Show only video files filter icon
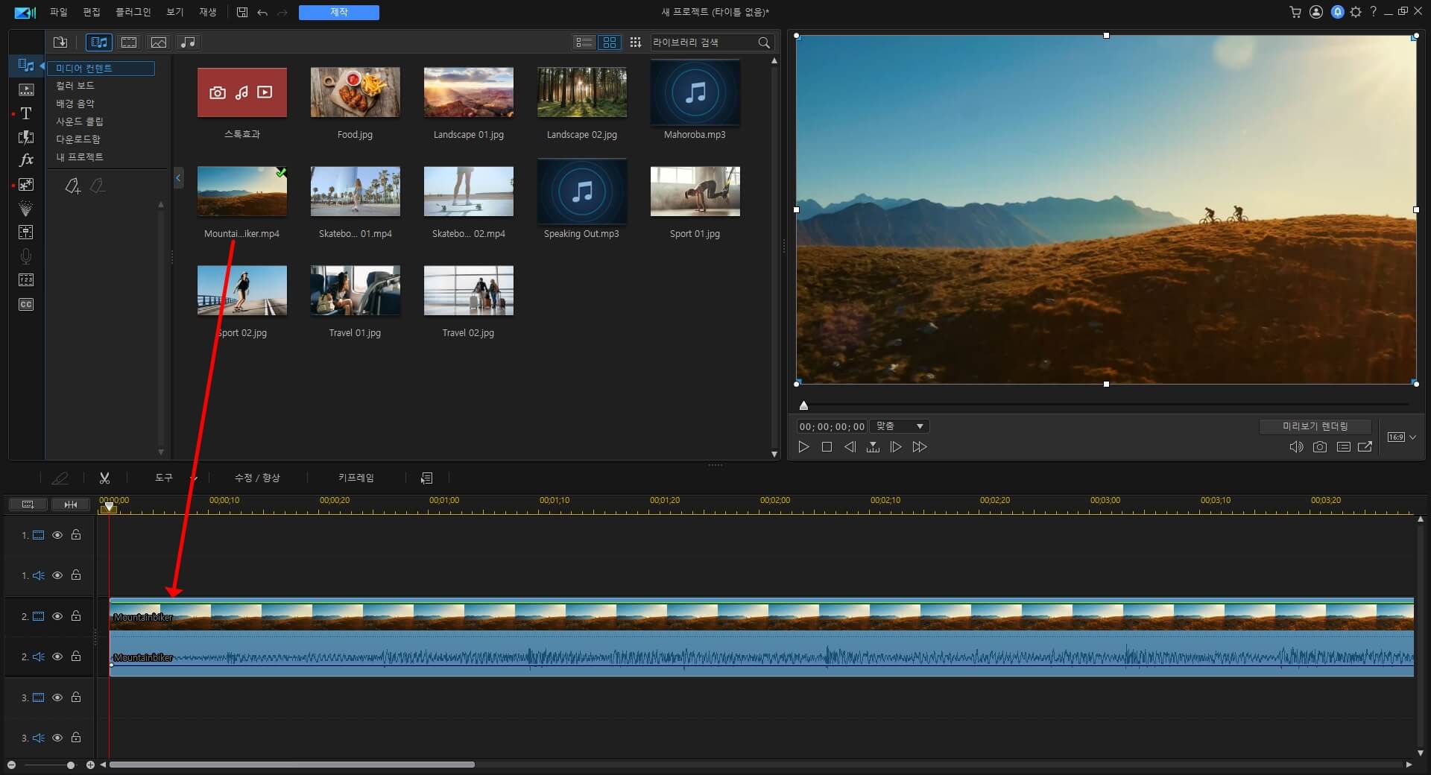The image size is (1431, 775). [129, 42]
